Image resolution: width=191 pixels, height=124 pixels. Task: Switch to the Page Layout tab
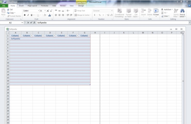point(32,6)
